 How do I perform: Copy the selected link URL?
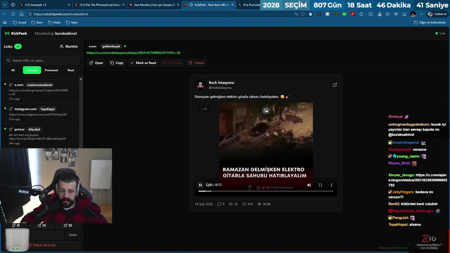tap(117, 63)
